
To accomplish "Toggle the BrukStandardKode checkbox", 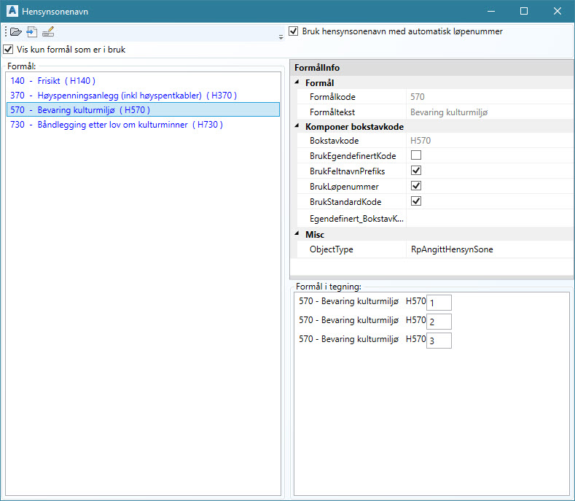I will point(416,201).
